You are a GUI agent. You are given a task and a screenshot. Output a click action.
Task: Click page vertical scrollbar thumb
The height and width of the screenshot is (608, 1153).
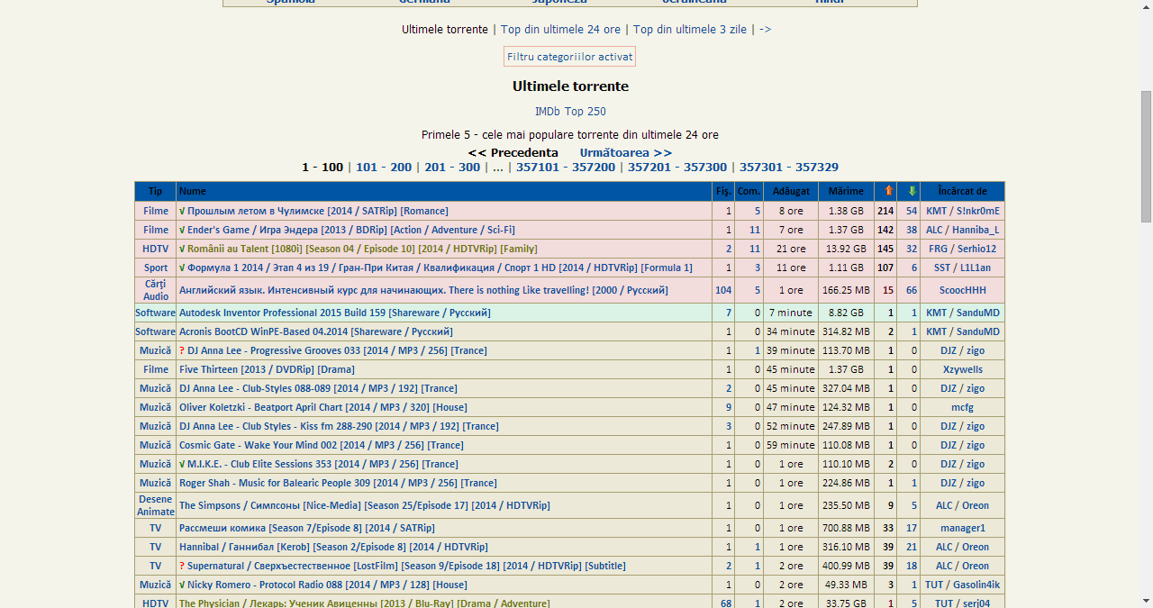point(1146,156)
